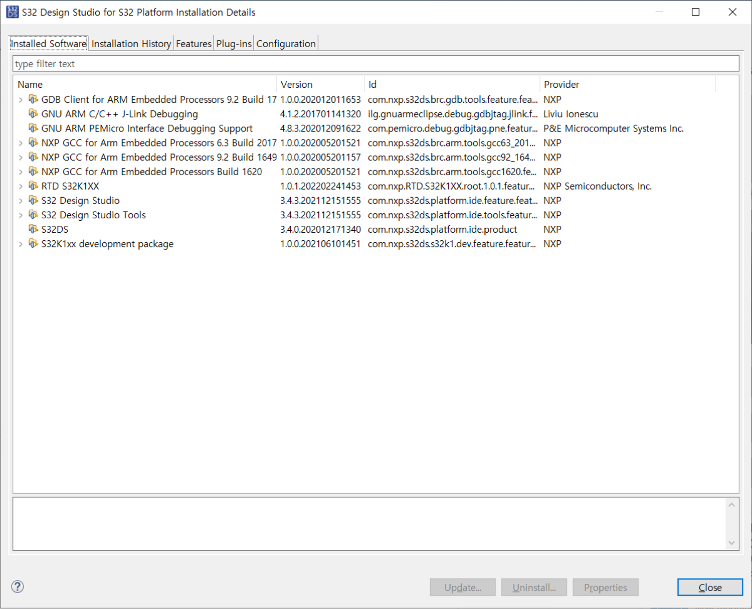Expand the S32 Design Studio Tools row
This screenshot has height=609, width=752.
coord(21,215)
